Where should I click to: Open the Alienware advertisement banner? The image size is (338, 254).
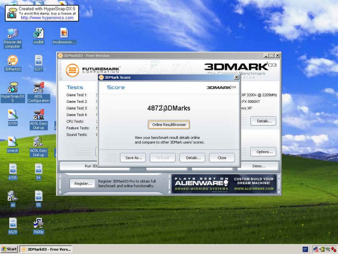click(x=224, y=184)
